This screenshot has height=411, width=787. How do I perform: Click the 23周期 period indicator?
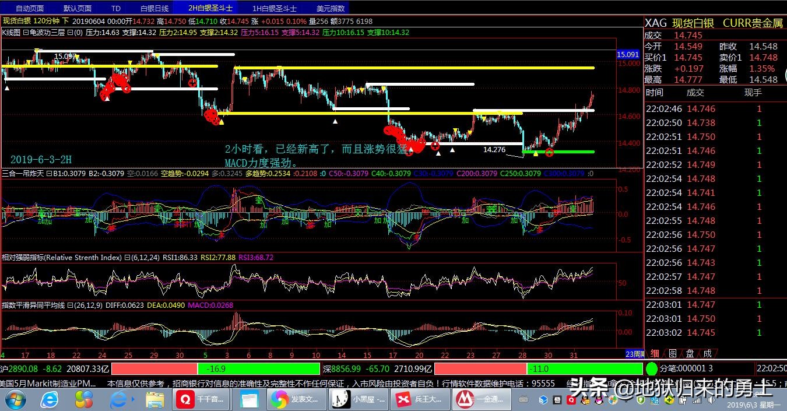tap(634, 354)
